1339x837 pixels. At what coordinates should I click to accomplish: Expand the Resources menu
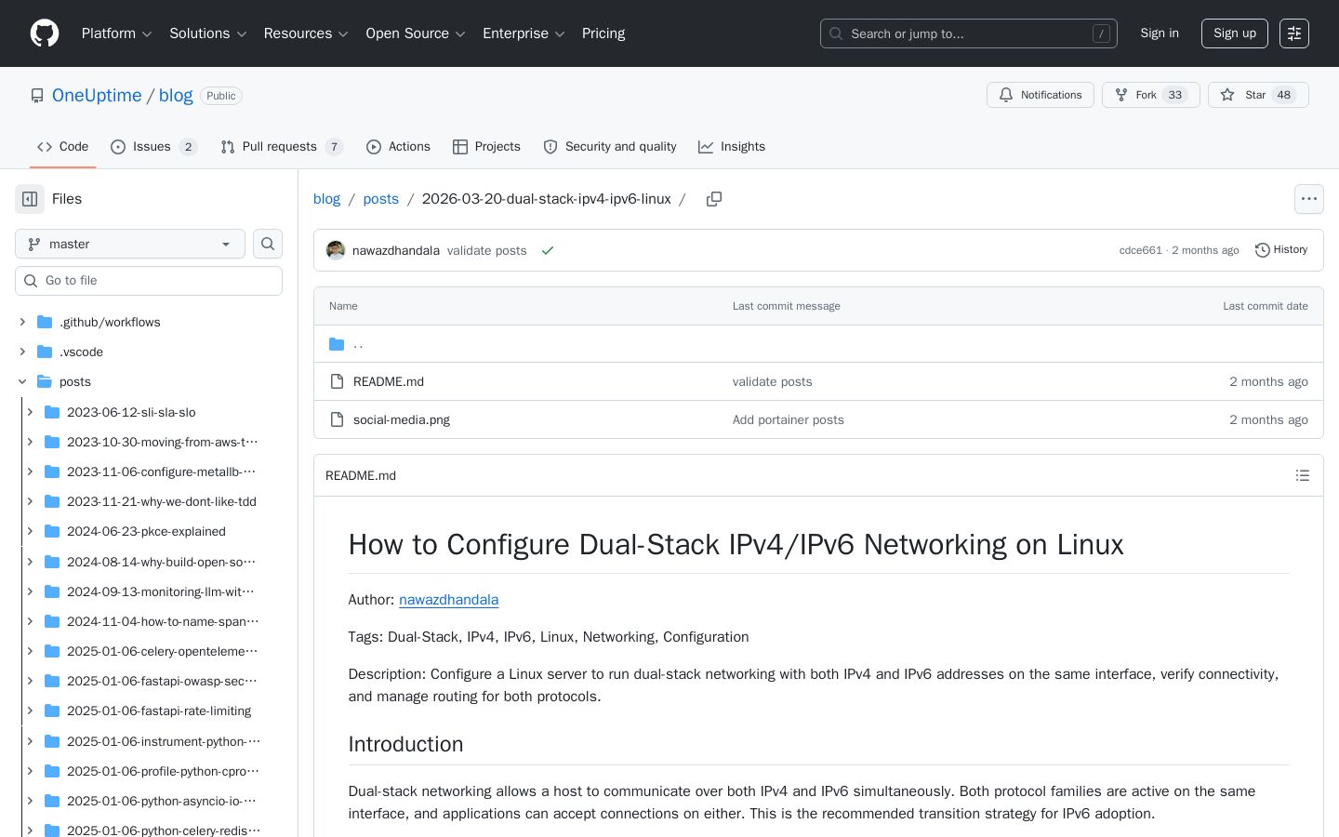[x=306, y=33]
